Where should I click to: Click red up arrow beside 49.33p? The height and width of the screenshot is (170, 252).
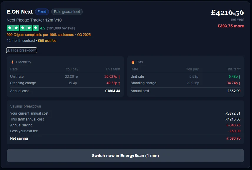tap(119, 83)
